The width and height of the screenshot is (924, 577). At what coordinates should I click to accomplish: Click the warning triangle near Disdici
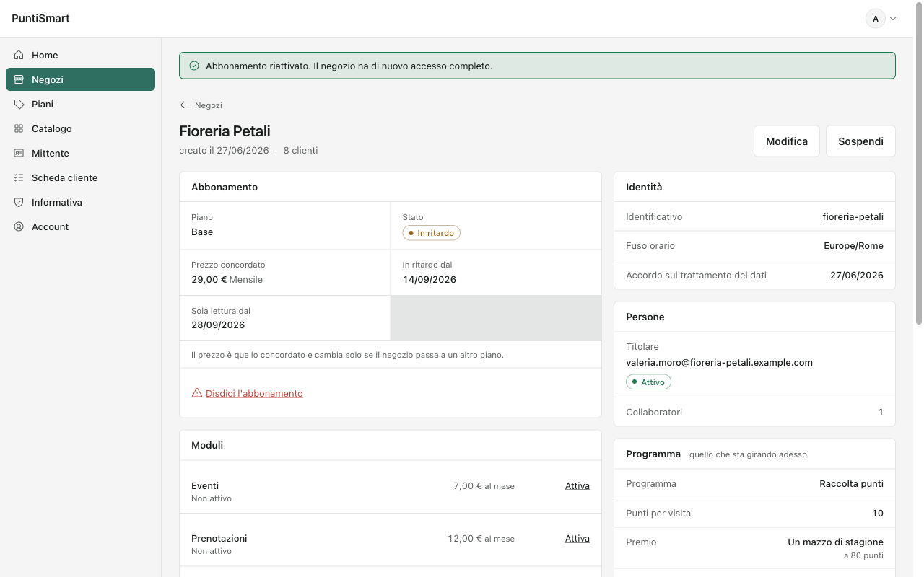197,393
